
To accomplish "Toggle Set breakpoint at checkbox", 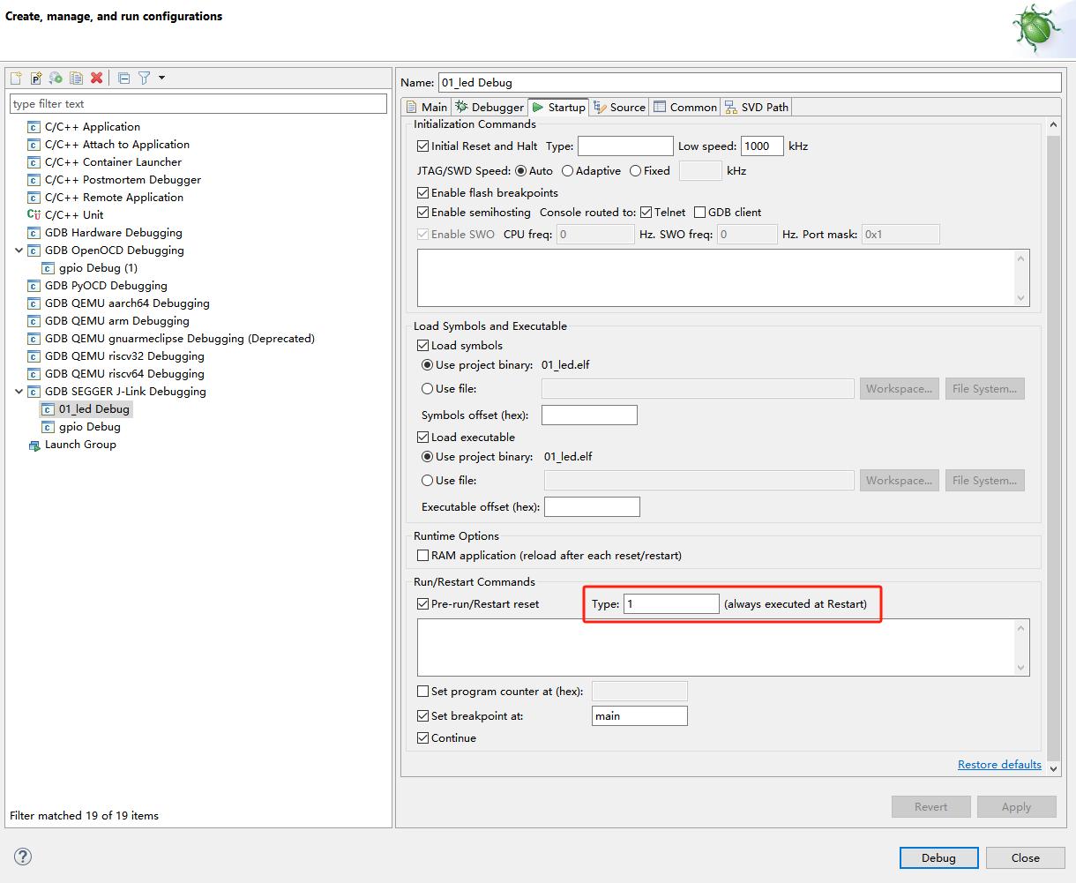I will pyautogui.click(x=423, y=716).
